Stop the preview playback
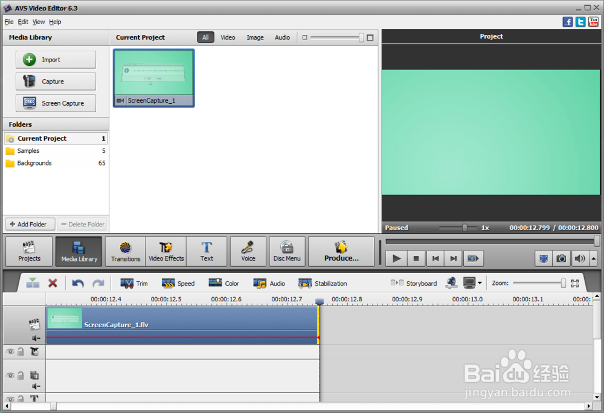Screen dimensions: 604x413 pos(416,258)
